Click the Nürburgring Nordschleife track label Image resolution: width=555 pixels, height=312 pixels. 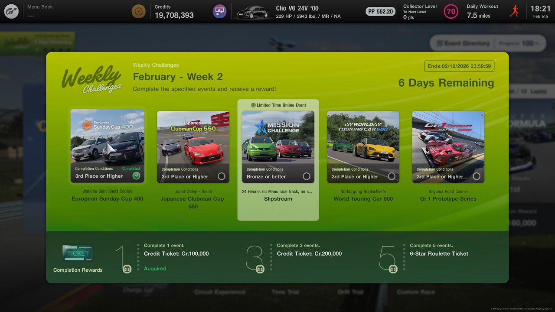(363, 192)
